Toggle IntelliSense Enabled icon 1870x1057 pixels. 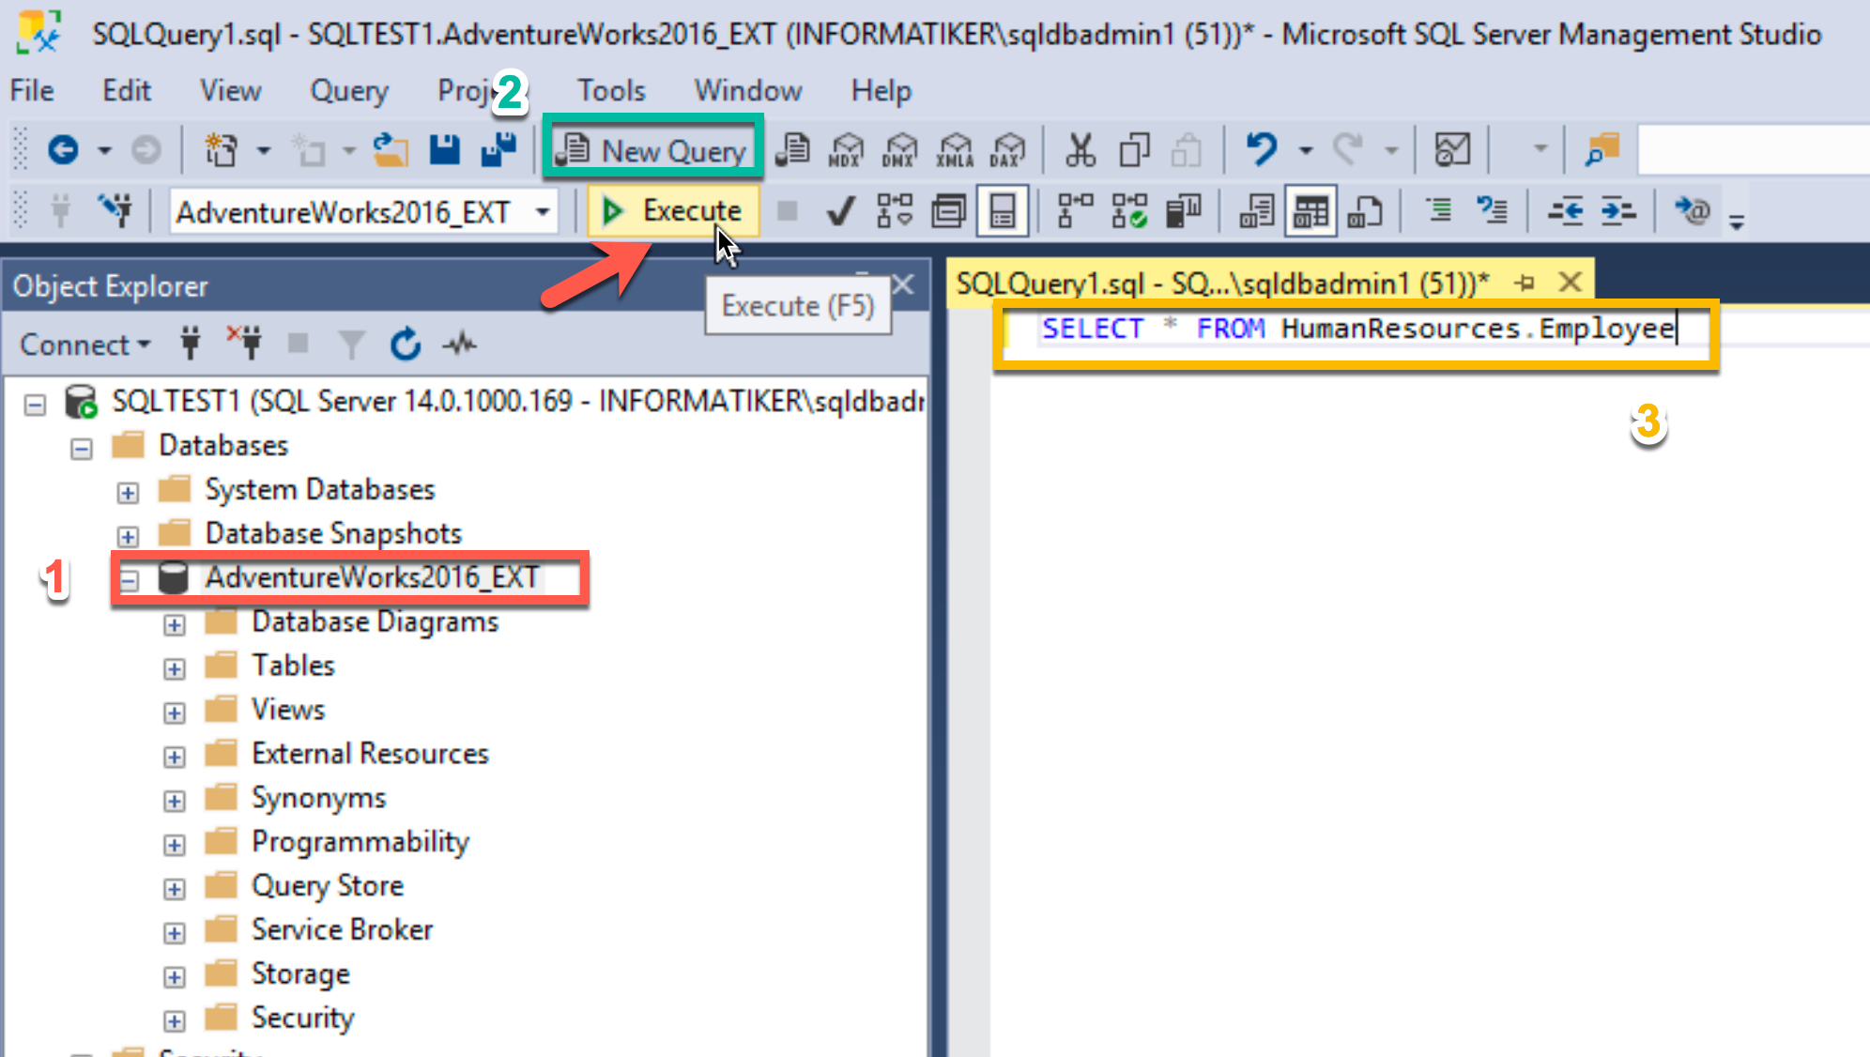1003,210
